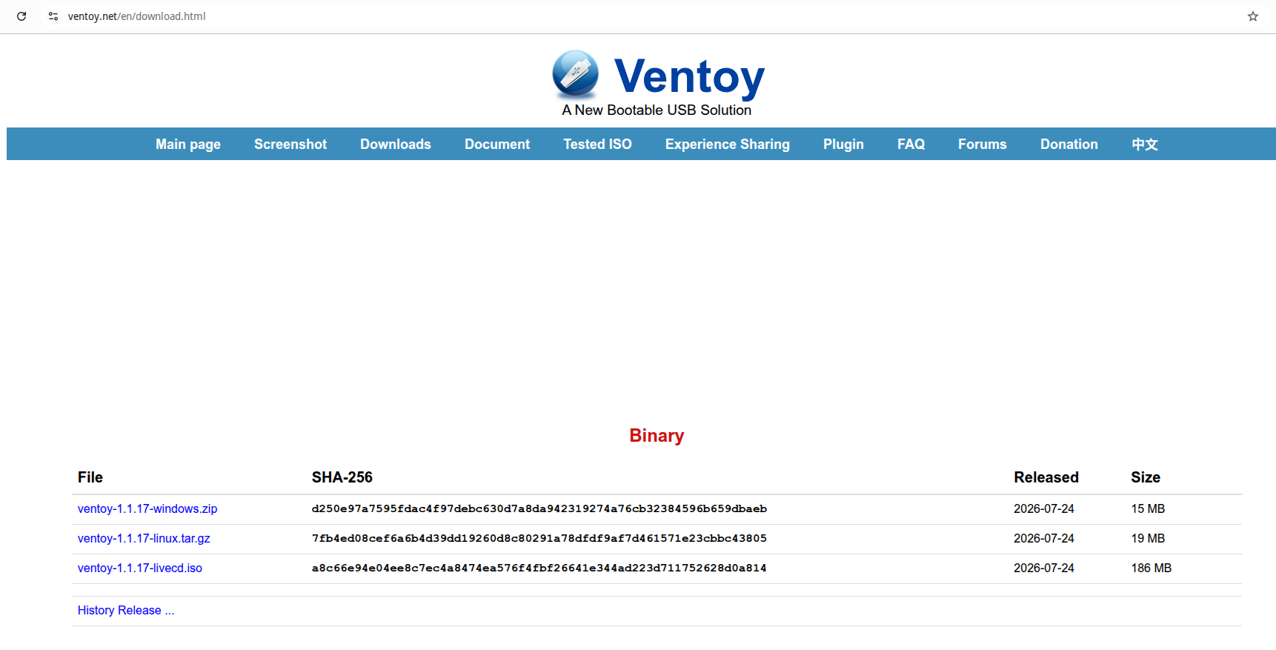Open the Donation page
The image size is (1276, 650).
pos(1069,145)
